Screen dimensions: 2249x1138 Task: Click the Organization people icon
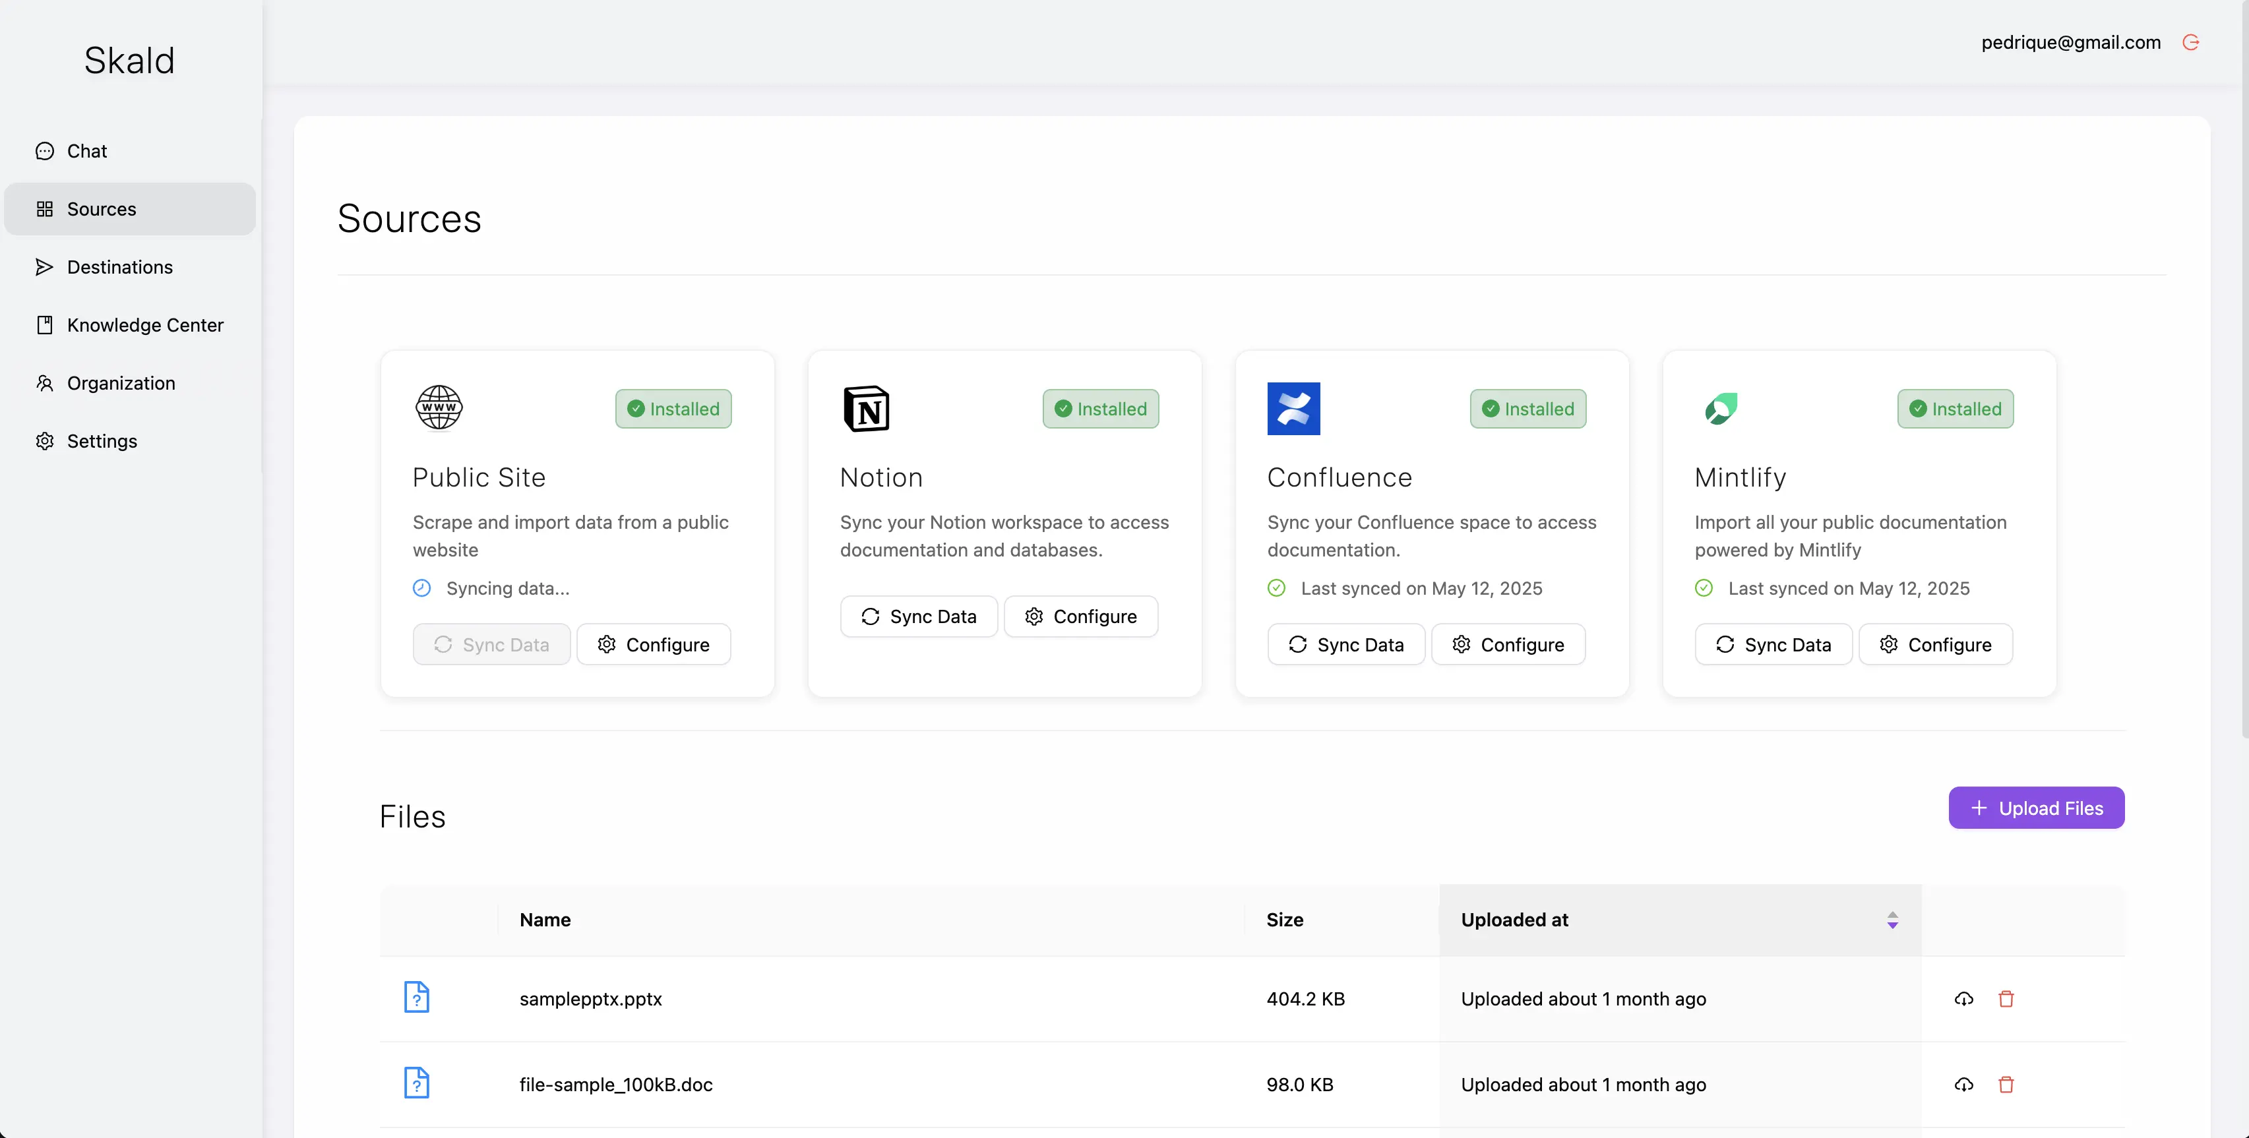(45, 383)
